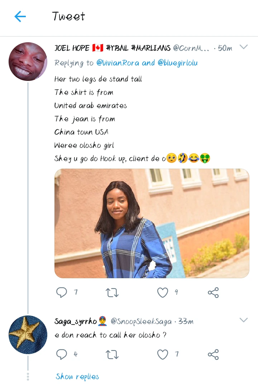Share JOEL HOPE's tweet
Viewport: 258px width, 391px height.
[x=213, y=293]
